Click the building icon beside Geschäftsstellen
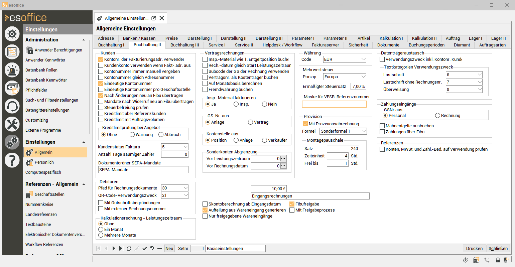Image resolution: width=515 pixels, height=267 pixels. pos(29,194)
